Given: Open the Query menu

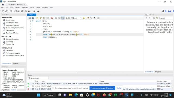Looking at the screenshot, I should pyautogui.click(x=17, y=8).
